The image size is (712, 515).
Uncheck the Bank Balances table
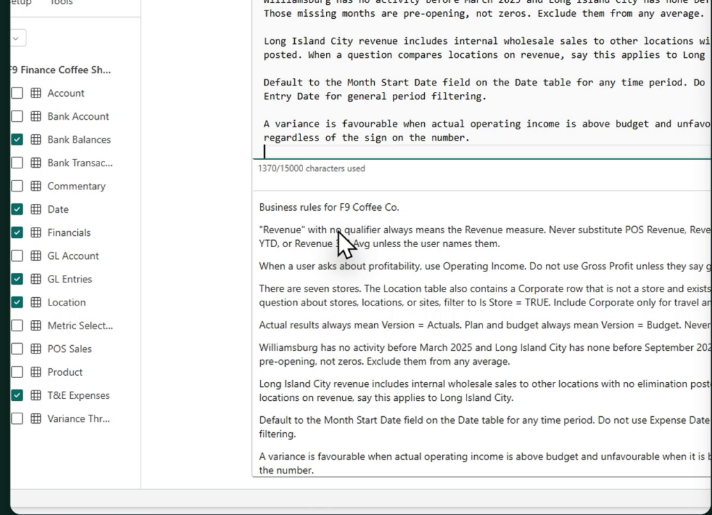coord(17,140)
